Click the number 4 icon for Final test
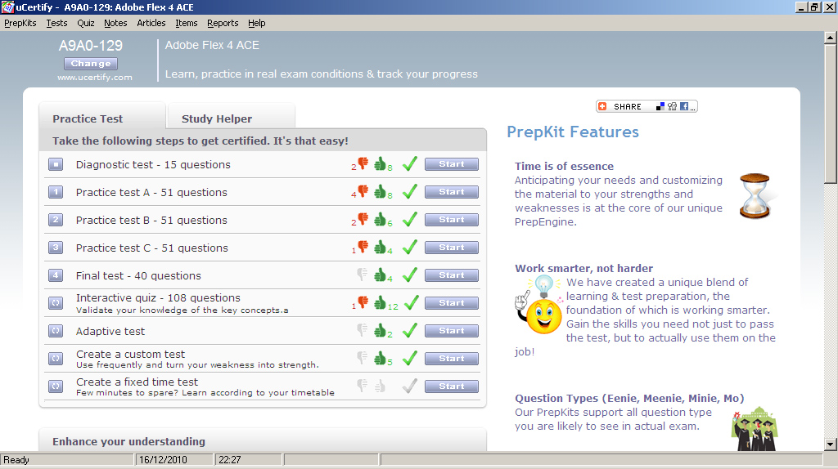This screenshot has width=838, height=469. (x=56, y=275)
